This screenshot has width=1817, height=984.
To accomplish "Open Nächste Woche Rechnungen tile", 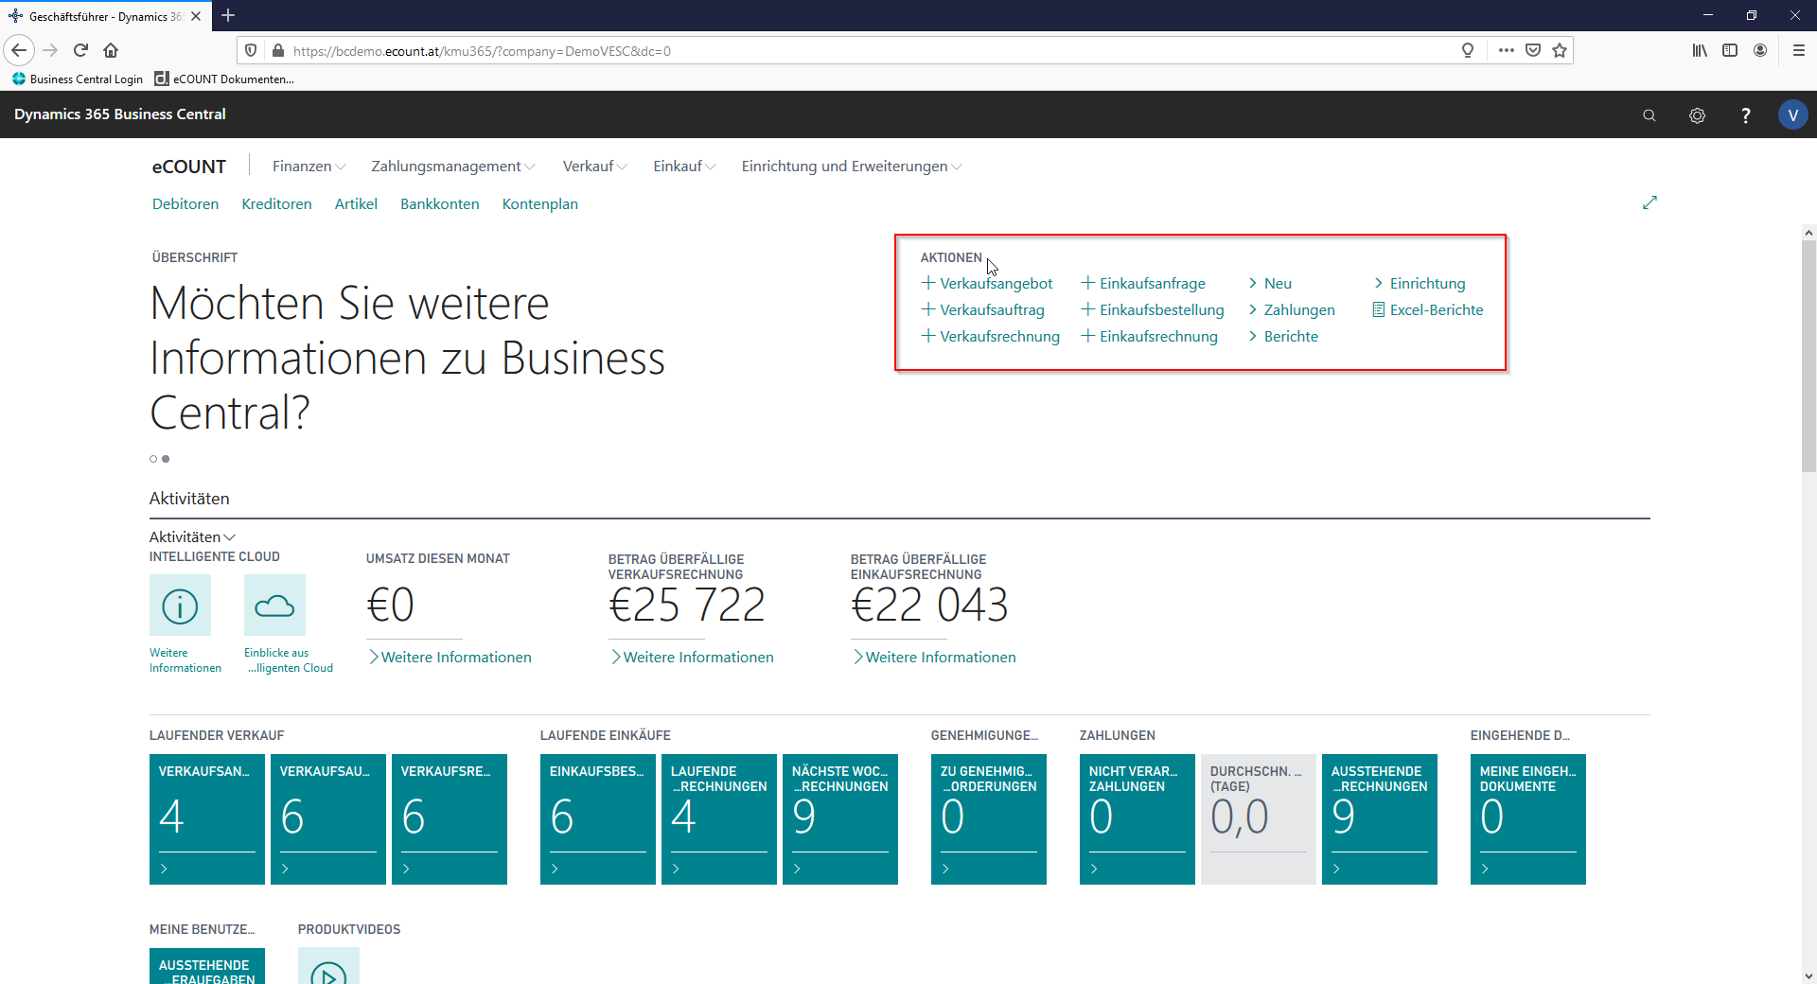I will [840, 819].
